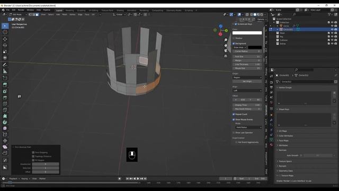Select the Measure tool
339x191 pixels.
click(x=5, y=71)
